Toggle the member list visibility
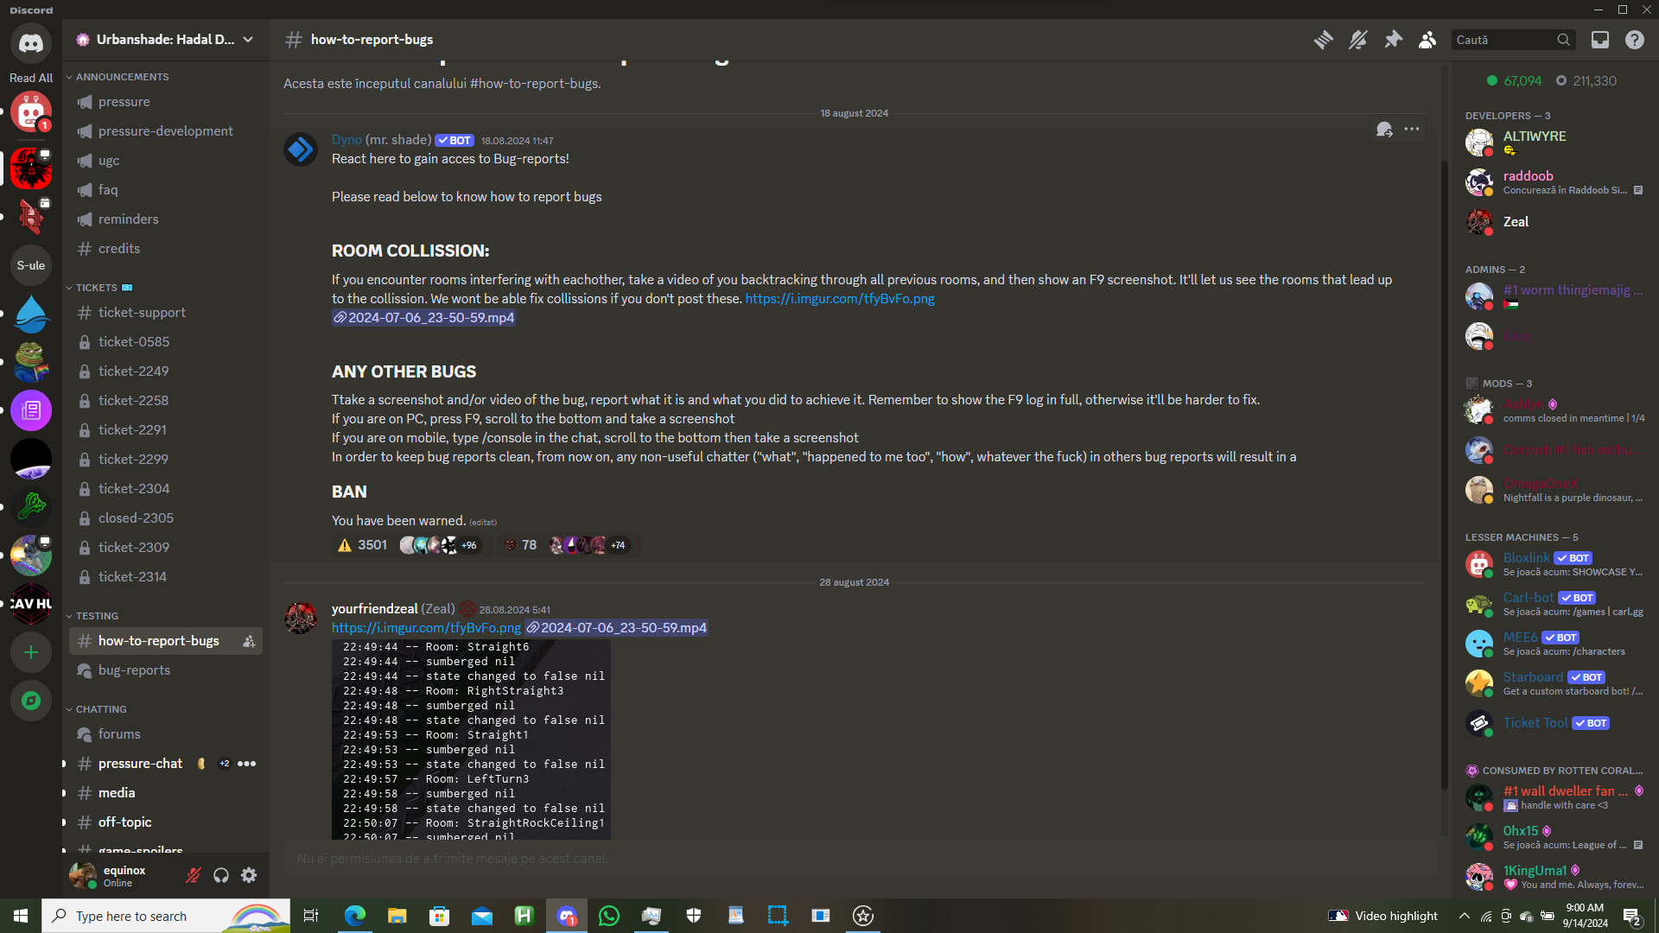Image resolution: width=1659 pixels, height=933 pixels. point(1427,40)
